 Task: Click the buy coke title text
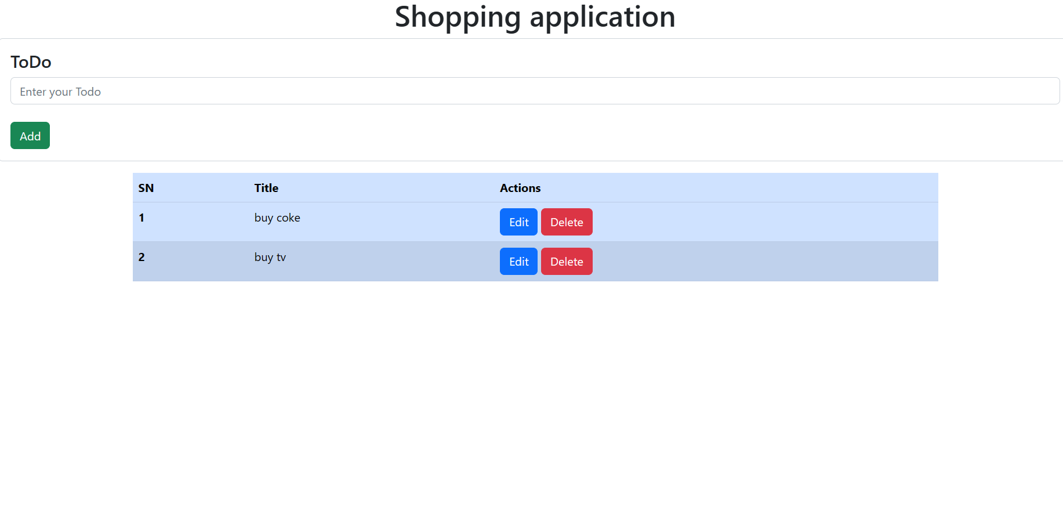pos(277,218)
